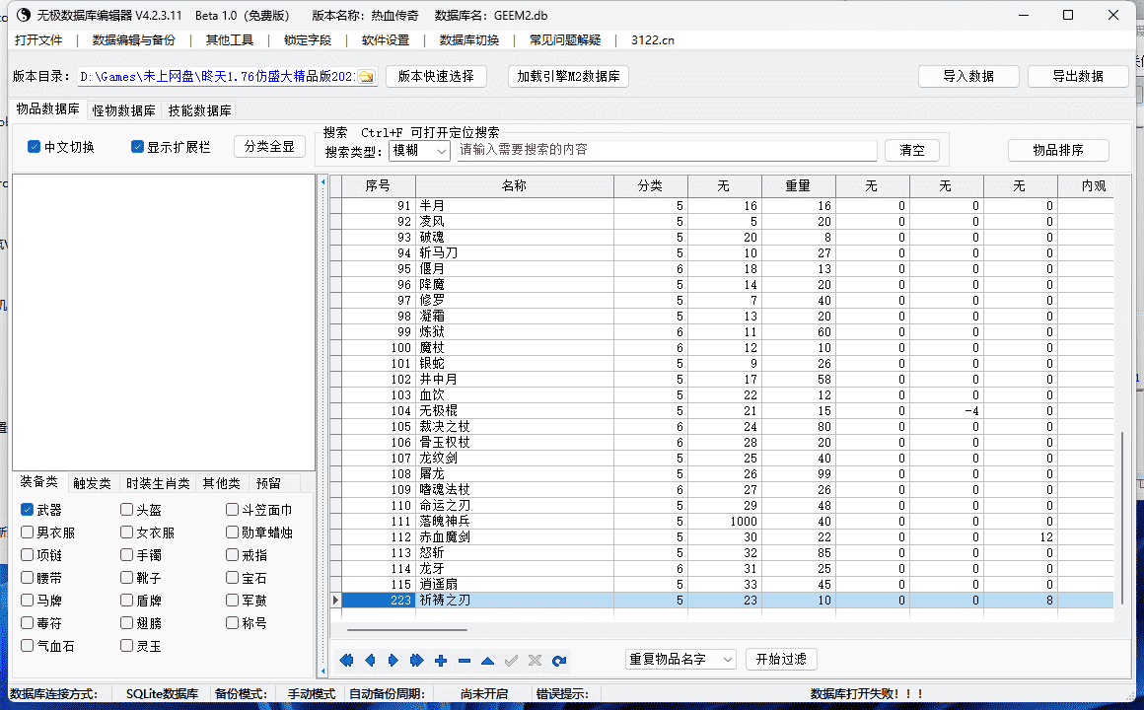Open the 软件设置 menu
Image resolution: width=1144 pixels, height=710 pixels.
[386, 40]
